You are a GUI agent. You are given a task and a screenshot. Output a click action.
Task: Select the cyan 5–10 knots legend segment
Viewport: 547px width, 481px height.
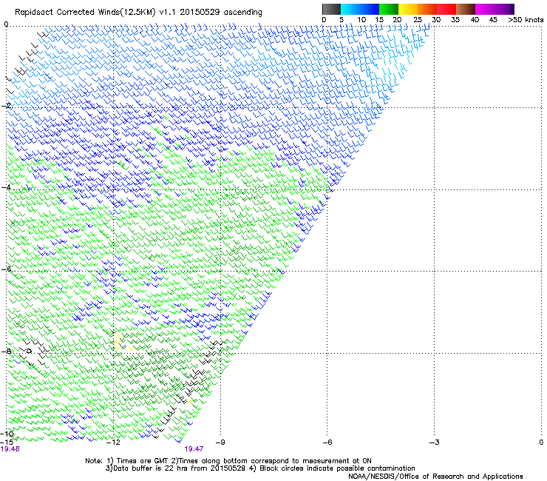tap(350, 9)
